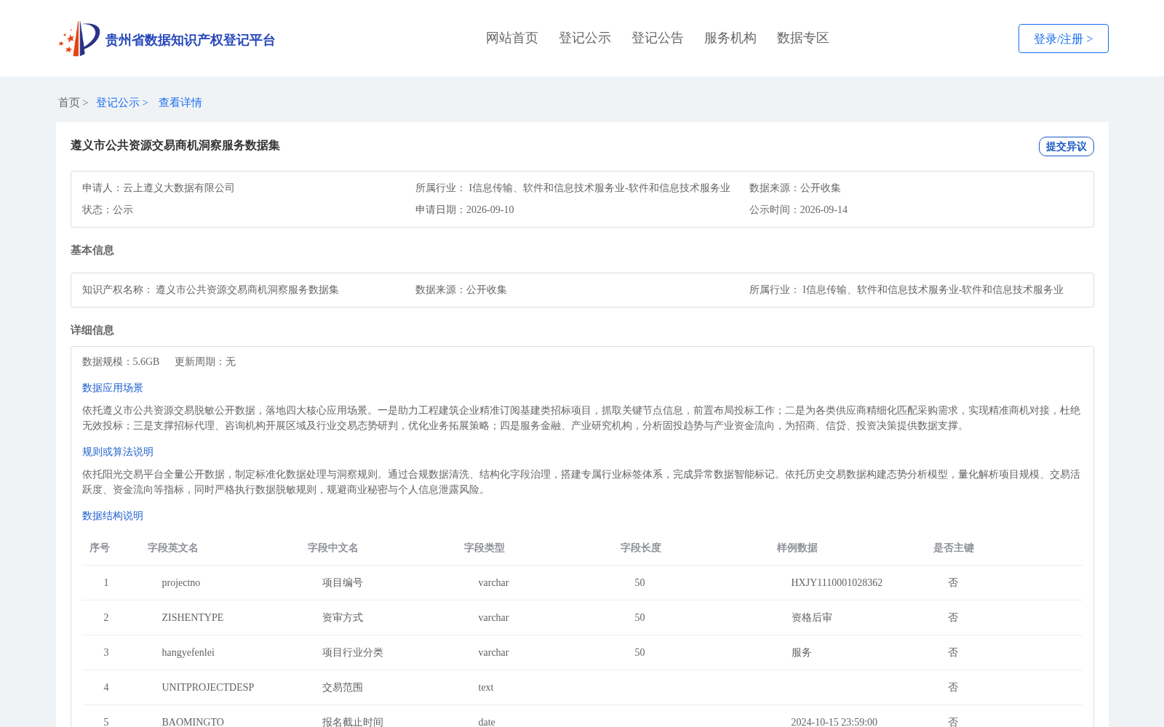This screenshot has width=1164, height=727.
Task: Click the 提交异议 button
Action: coord(1067,146)
